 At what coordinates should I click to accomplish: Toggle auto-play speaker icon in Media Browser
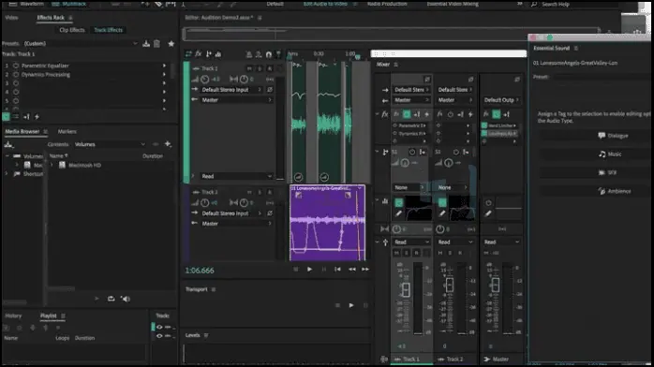coord(126,299)
